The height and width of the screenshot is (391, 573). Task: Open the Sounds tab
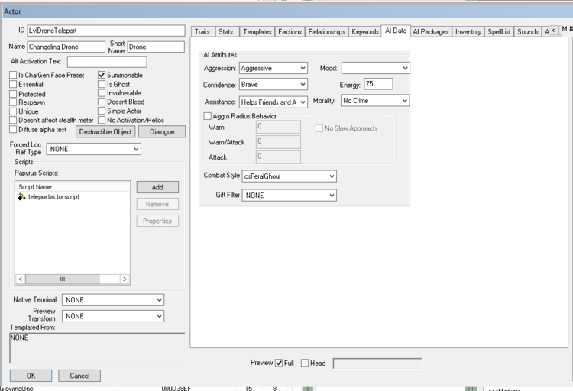(528, 32)
